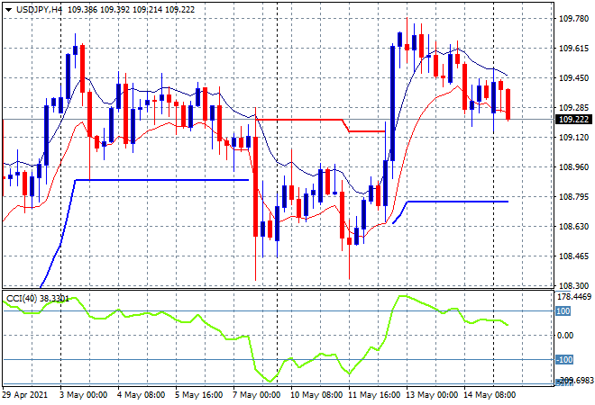Click the 108.795 price scale value
Screen dimensions: 595x405
click(574, 196)
